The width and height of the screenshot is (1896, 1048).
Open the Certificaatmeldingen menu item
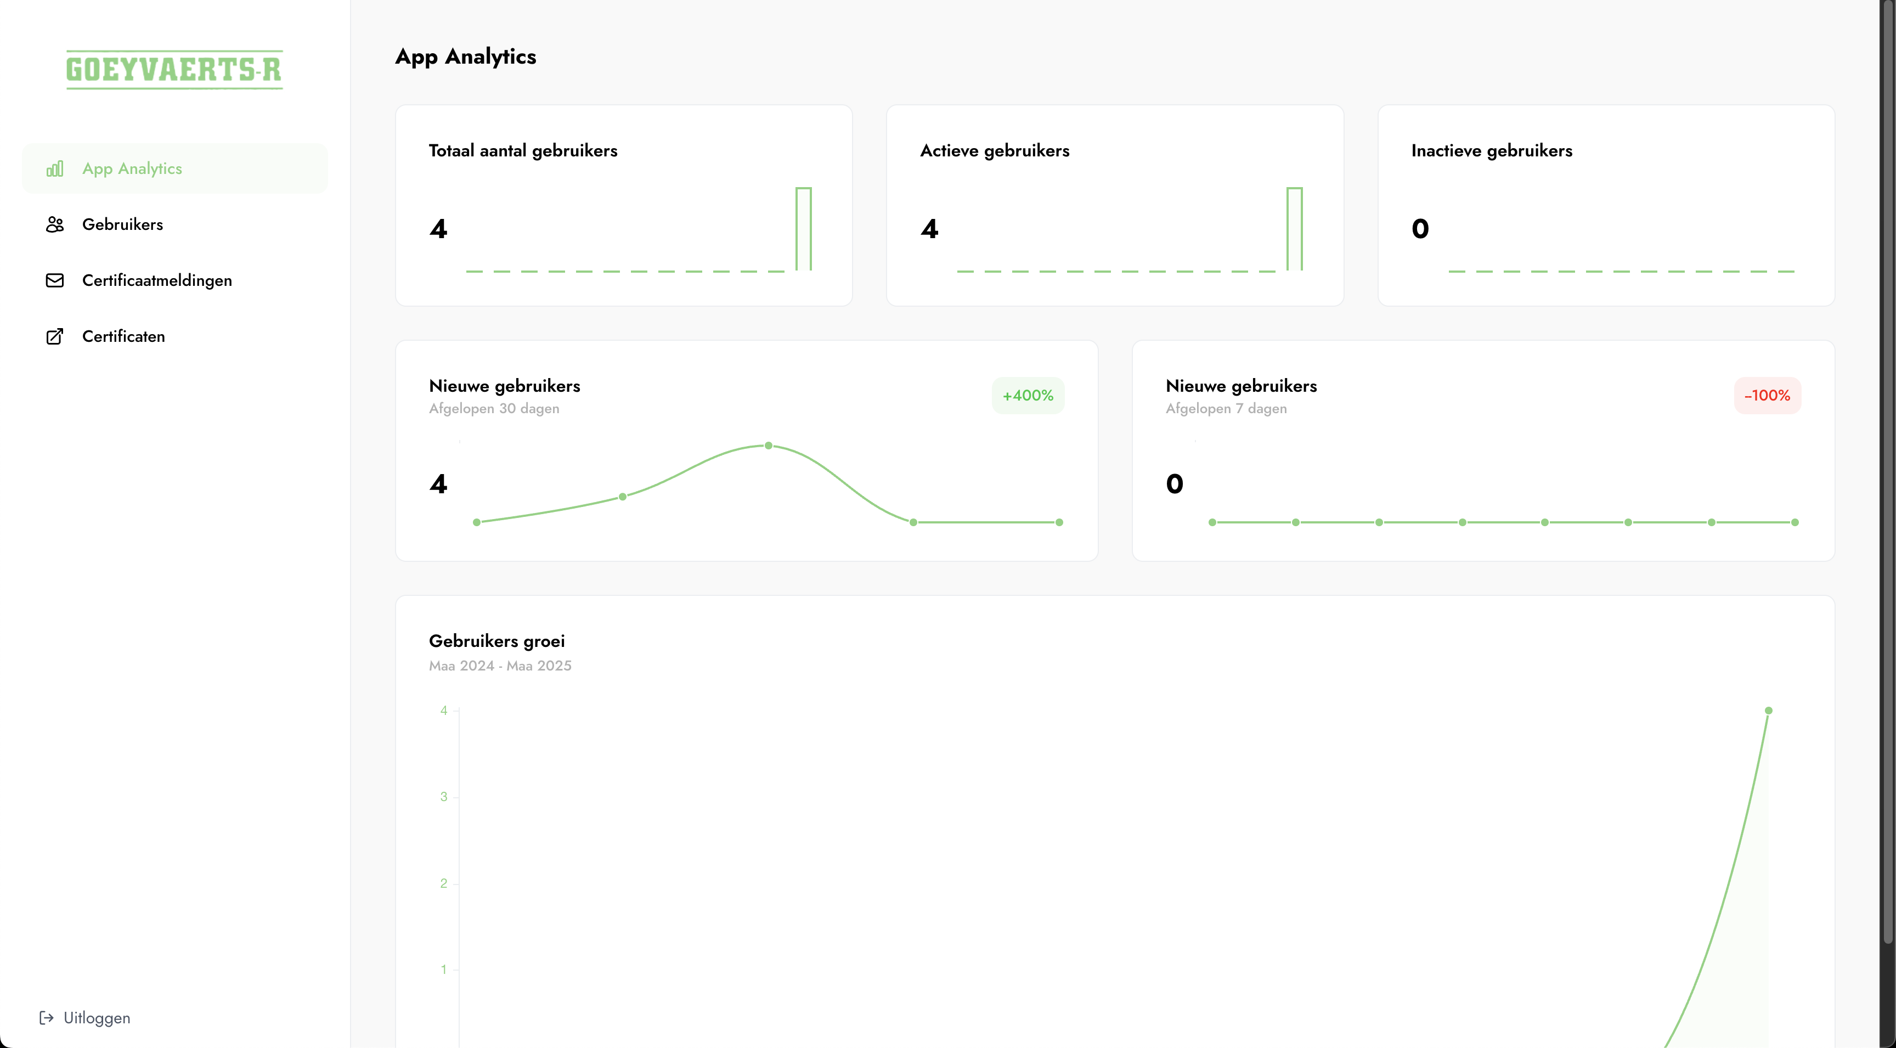(157, 280)
